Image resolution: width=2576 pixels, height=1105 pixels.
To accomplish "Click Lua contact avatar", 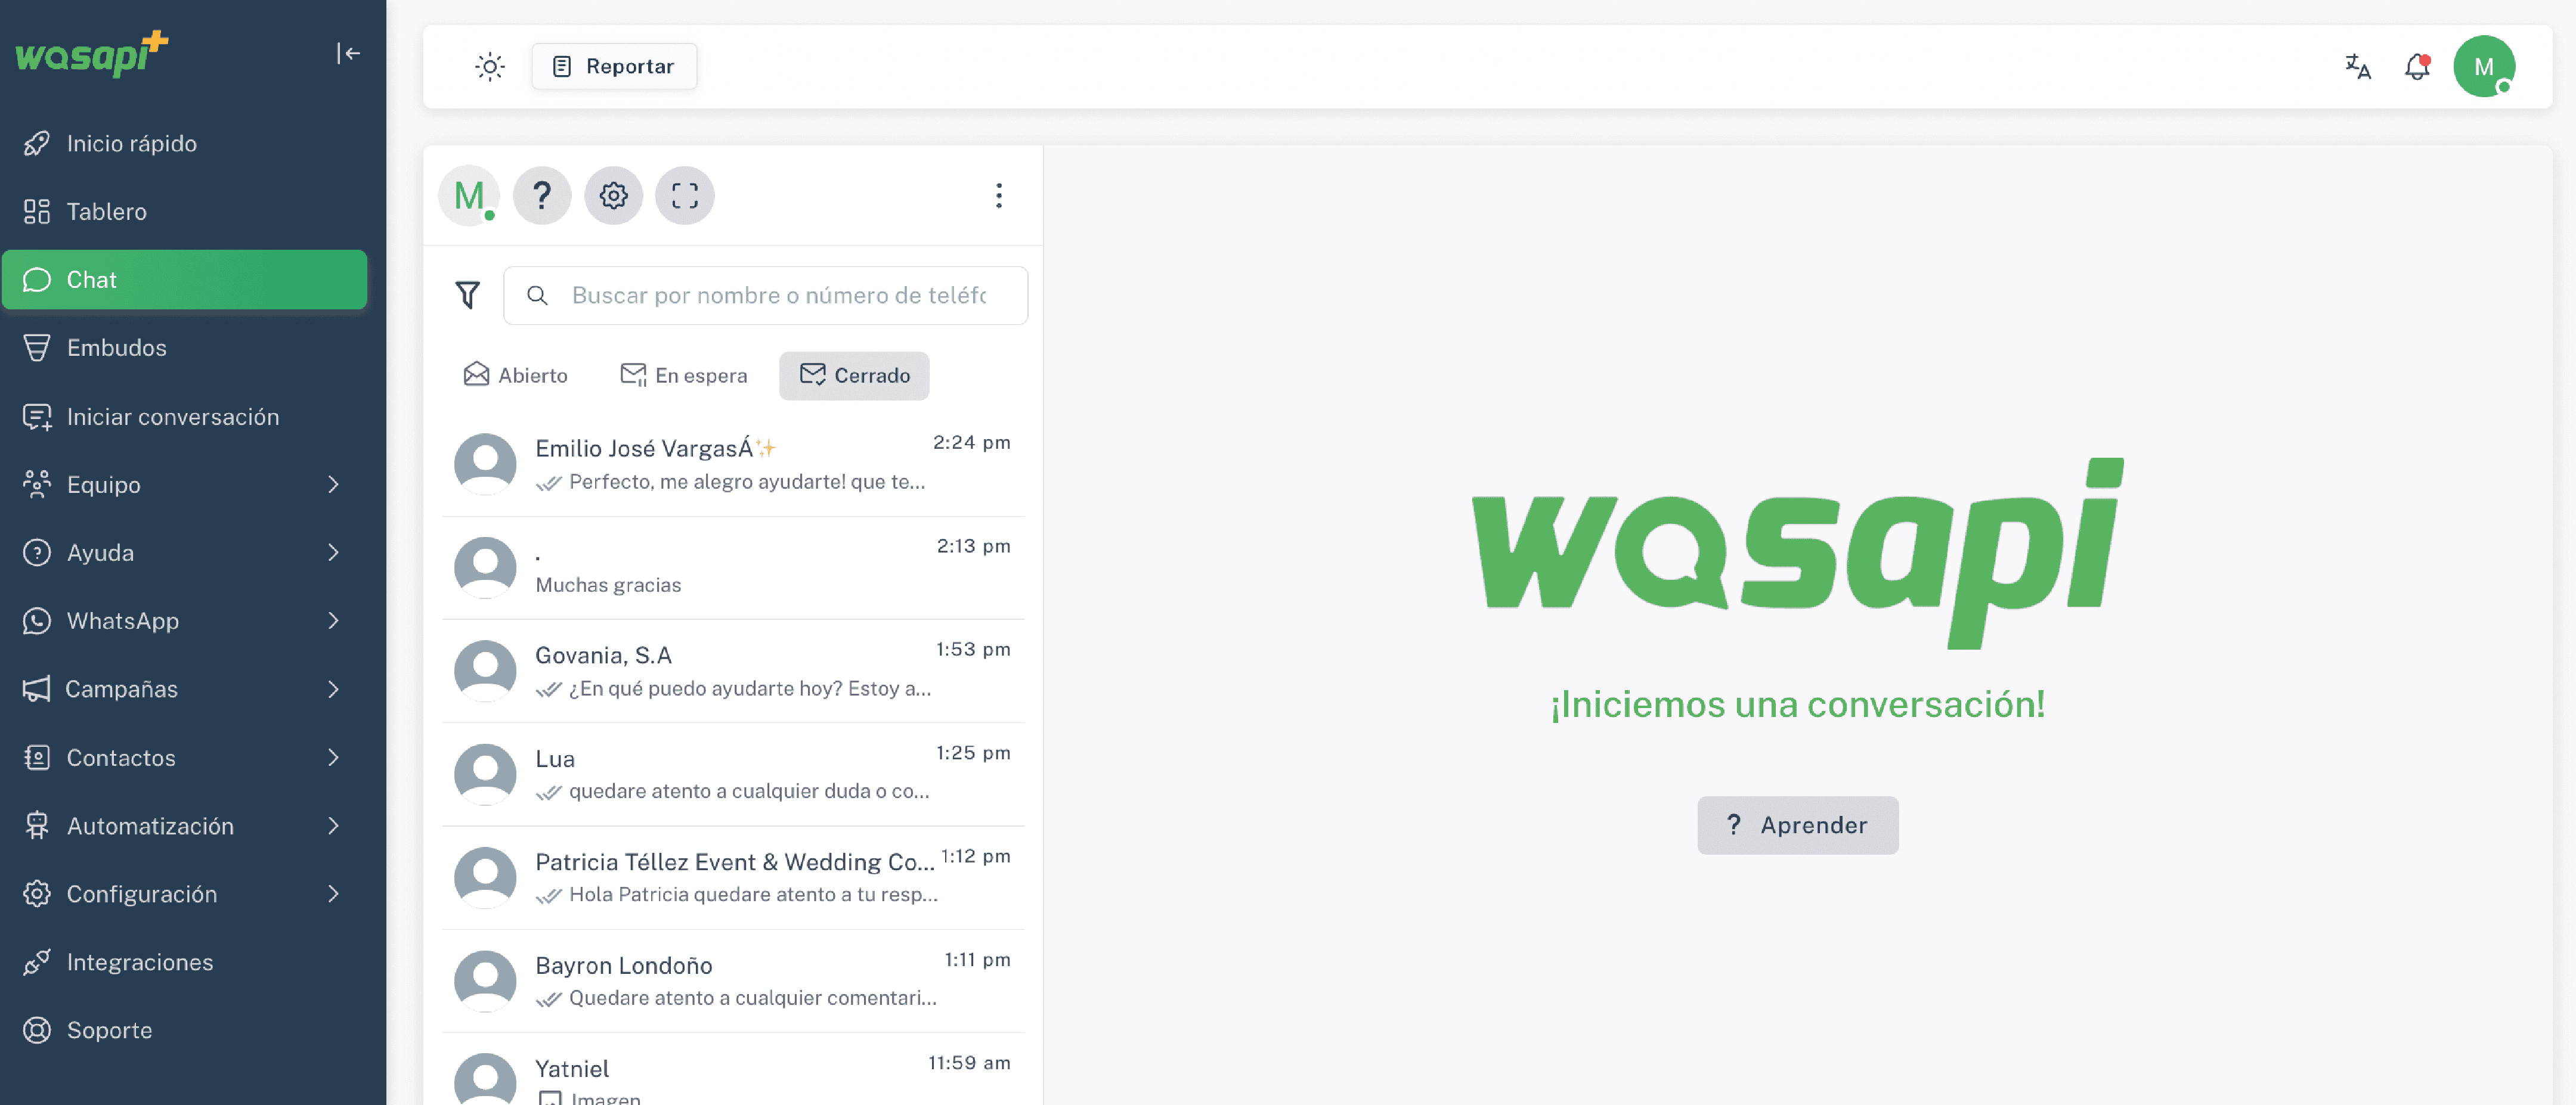I will (x=485, y=775).
